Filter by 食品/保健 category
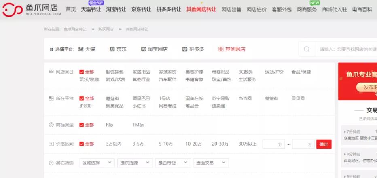Image resolution: width=377 pixels, height=178 pixels. (x=301, y=72)
